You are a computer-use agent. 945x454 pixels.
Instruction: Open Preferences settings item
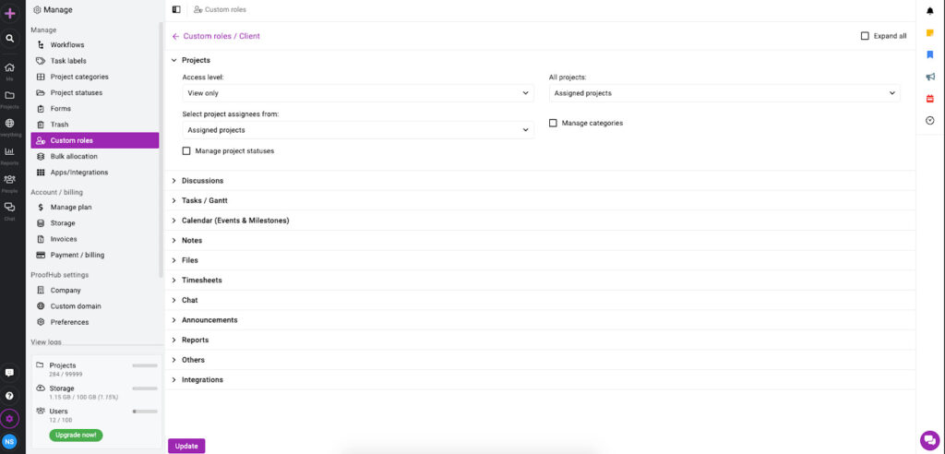pos(95,322)
